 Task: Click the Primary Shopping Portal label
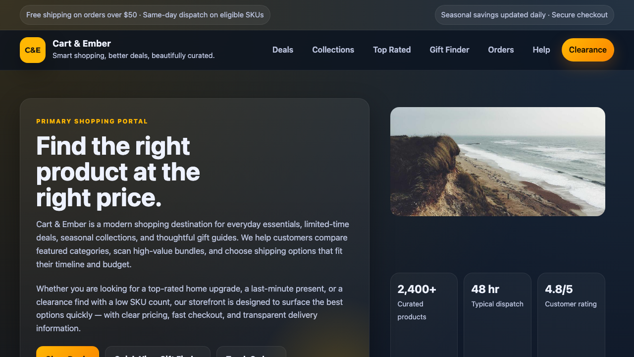pyautogui.click(x=92, y=121)
